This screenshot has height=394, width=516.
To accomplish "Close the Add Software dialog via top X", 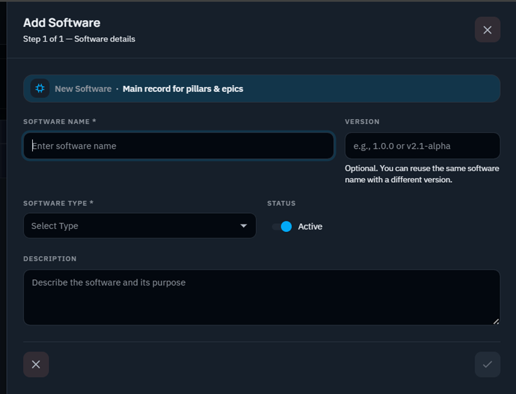I will pyautogui.click(x=487, y=30).
